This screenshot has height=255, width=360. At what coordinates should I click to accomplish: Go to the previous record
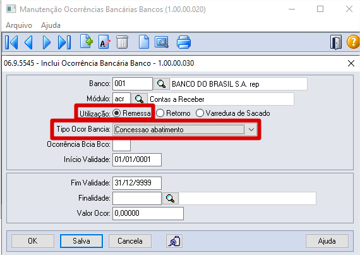click(28, 42)
